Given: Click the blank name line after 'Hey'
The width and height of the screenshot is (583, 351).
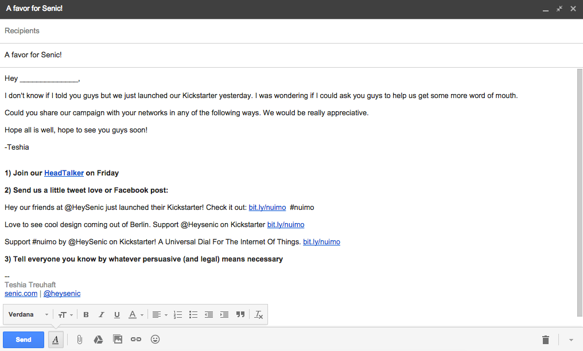Looking at the screenshot, I should [x=49, y=79].
